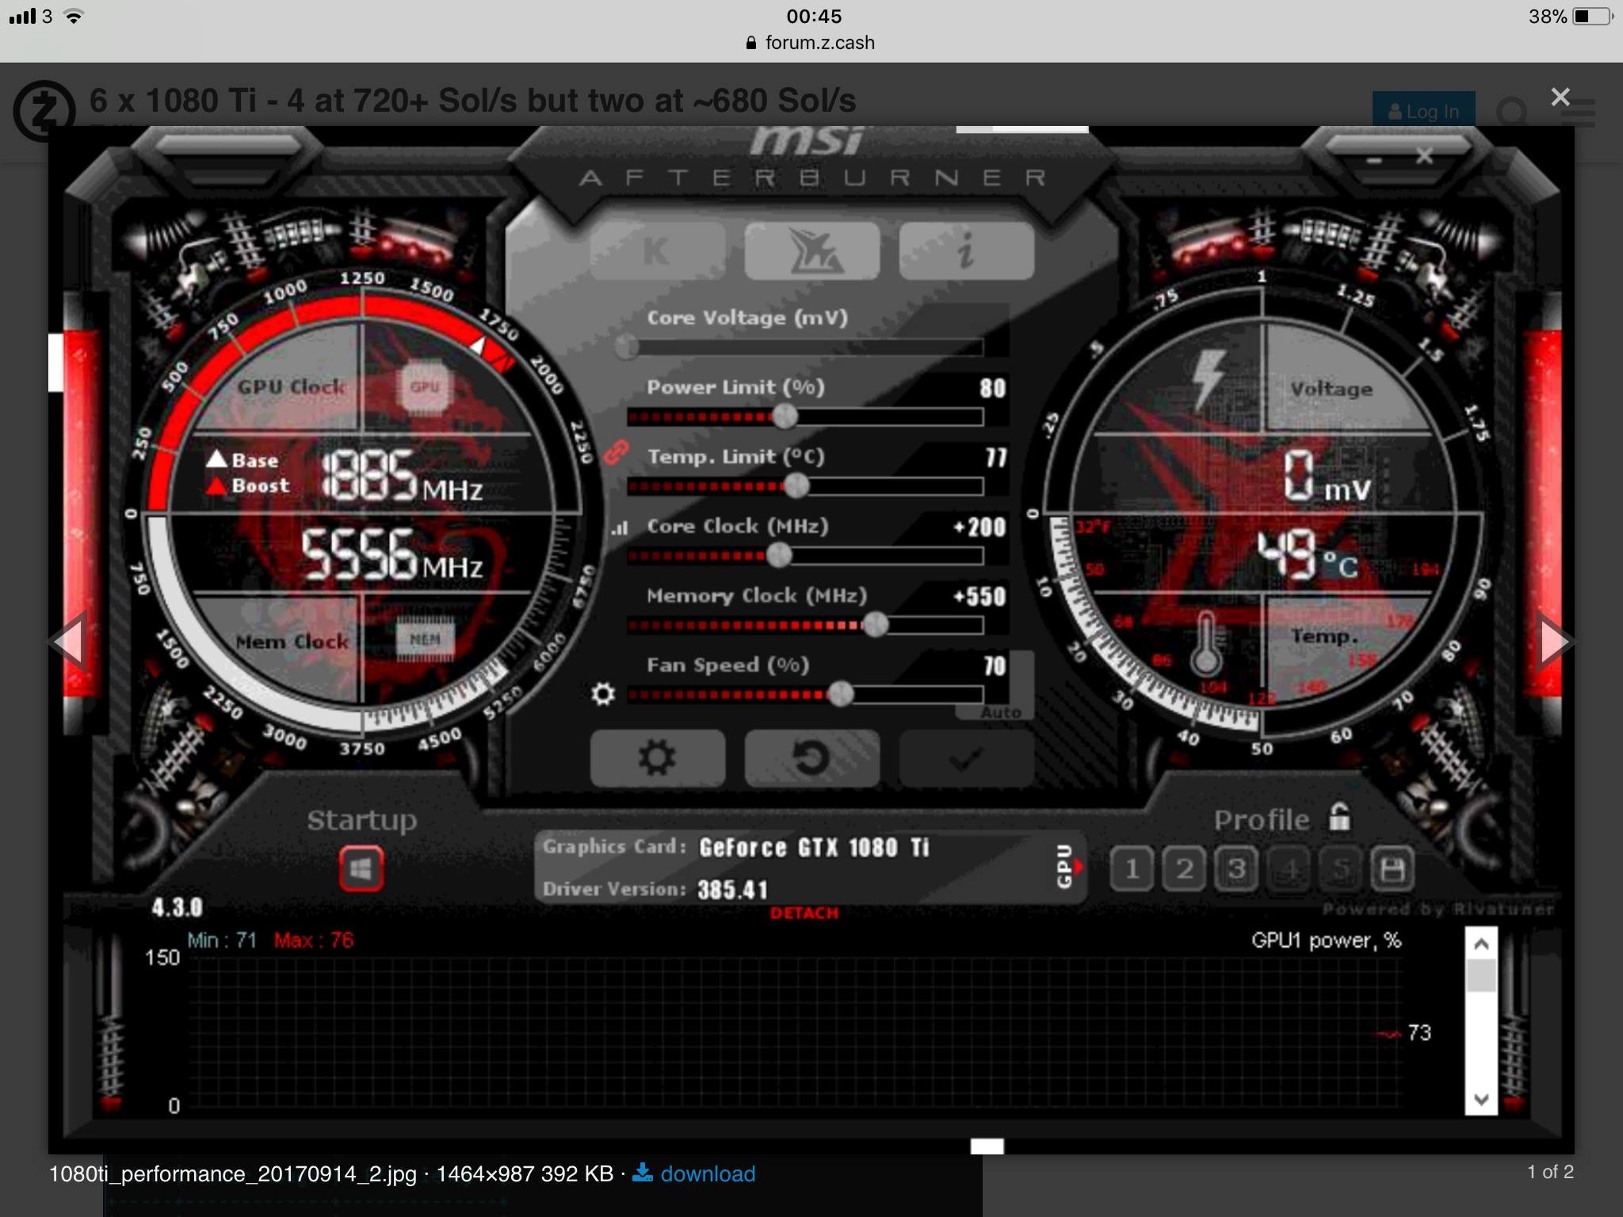The image size is (1623, 1217).
Task: Click the red DETACH label
Action: (x=804, y=914)
